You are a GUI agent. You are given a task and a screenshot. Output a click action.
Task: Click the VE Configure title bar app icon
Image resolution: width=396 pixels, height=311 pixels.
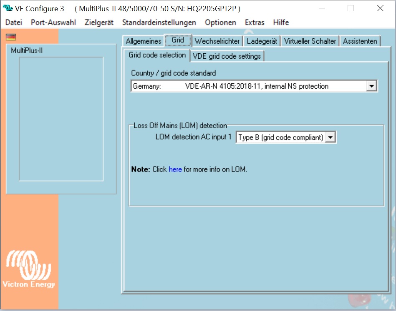[x=8, y=8]
